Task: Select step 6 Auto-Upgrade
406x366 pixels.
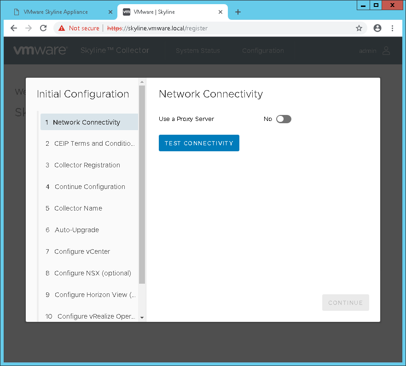Action: pyautogui.click(x=89, y=230)
